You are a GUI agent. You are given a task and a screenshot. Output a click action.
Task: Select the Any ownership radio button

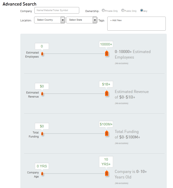coord(142,11)
